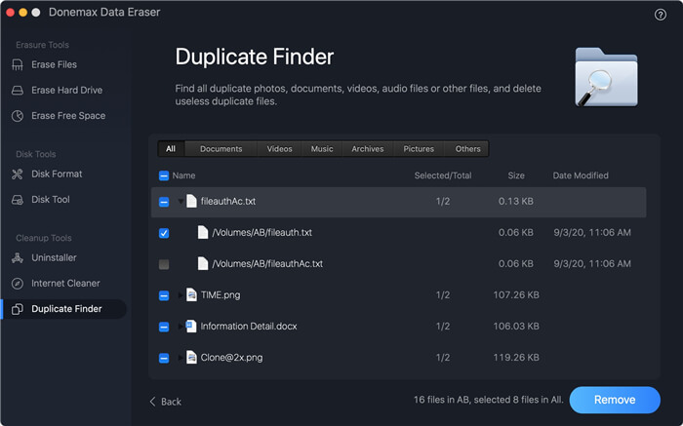The height and width of the screenshot is (426, 683).
Task: Switch to the Others tab
Action: click(467, 149)
